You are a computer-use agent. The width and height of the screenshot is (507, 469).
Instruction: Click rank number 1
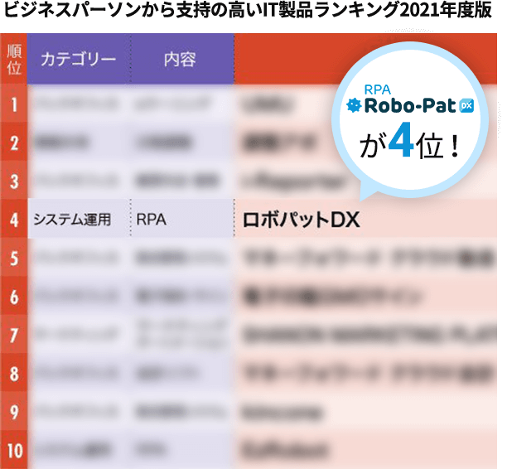pyautogui.click(x=14, y=104)
